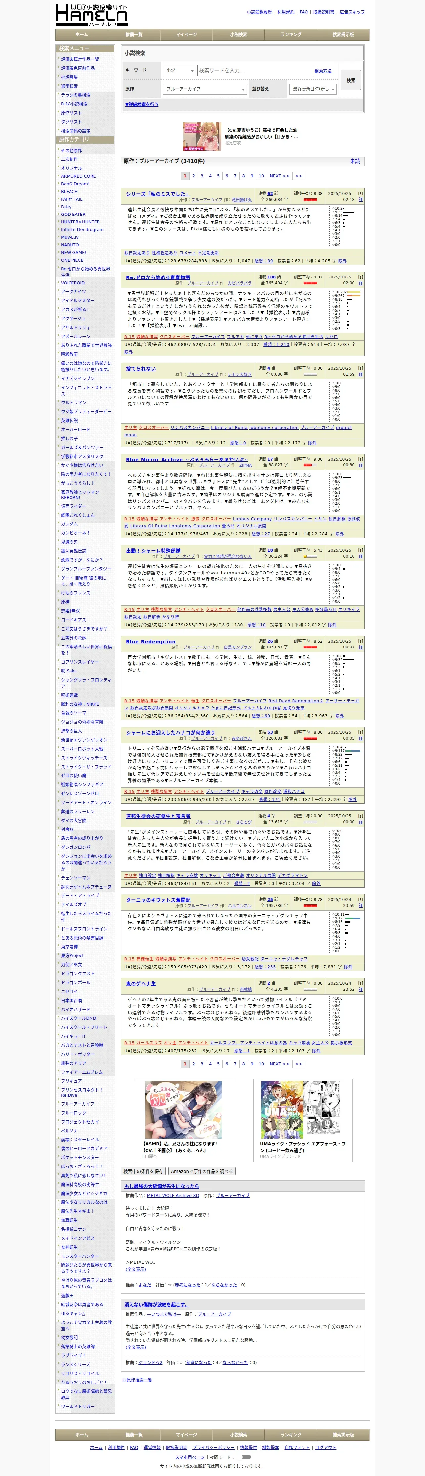Open METAL WOLF Archive XD link

pos(173,1196)
